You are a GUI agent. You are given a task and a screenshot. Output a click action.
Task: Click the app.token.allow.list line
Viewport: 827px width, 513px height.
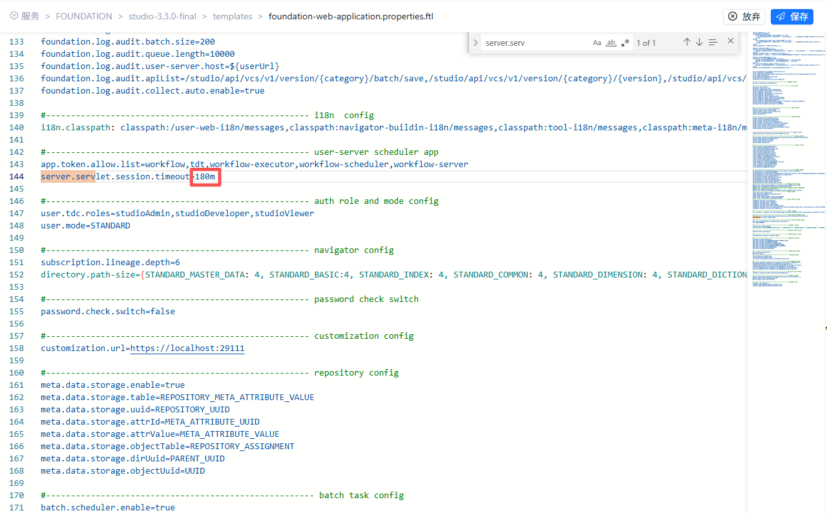[255, 165]
